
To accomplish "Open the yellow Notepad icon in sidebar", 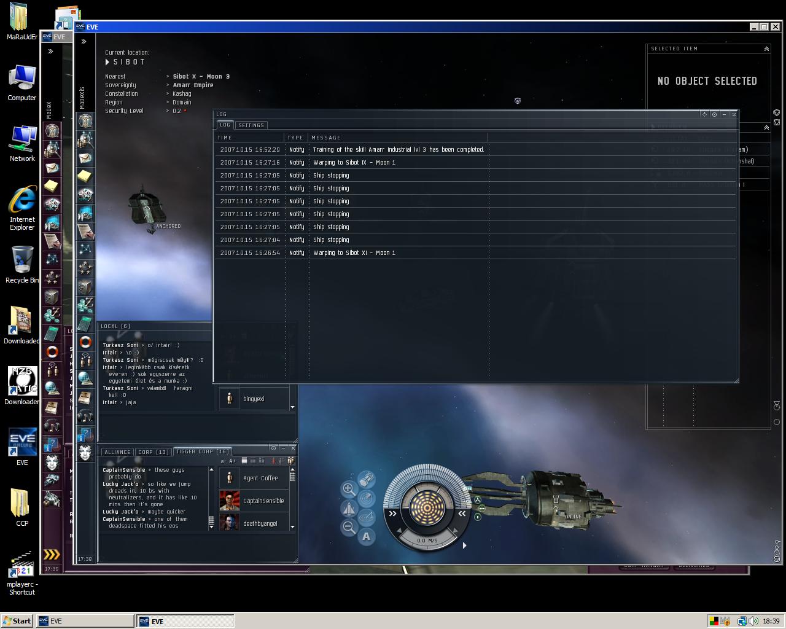I will pos(85,176).
